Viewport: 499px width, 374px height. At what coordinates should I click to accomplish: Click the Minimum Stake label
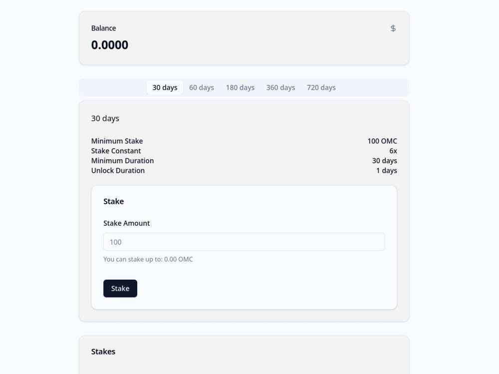click(x=117, y=141)
